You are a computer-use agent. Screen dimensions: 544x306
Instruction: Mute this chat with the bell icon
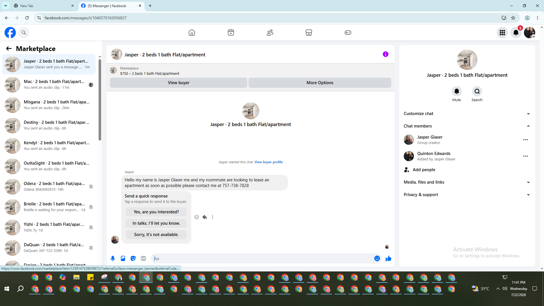(457, 91)
